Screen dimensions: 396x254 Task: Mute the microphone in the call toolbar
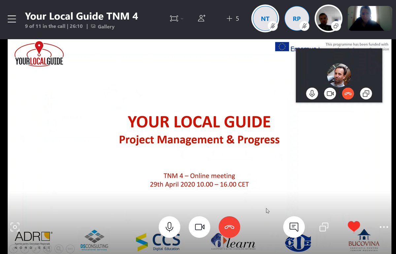point(169,227)
